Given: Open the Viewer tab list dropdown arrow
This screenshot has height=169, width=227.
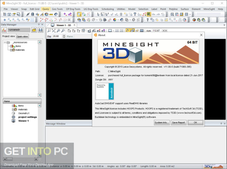Looking at the screenshot, I should coord(224,25).
